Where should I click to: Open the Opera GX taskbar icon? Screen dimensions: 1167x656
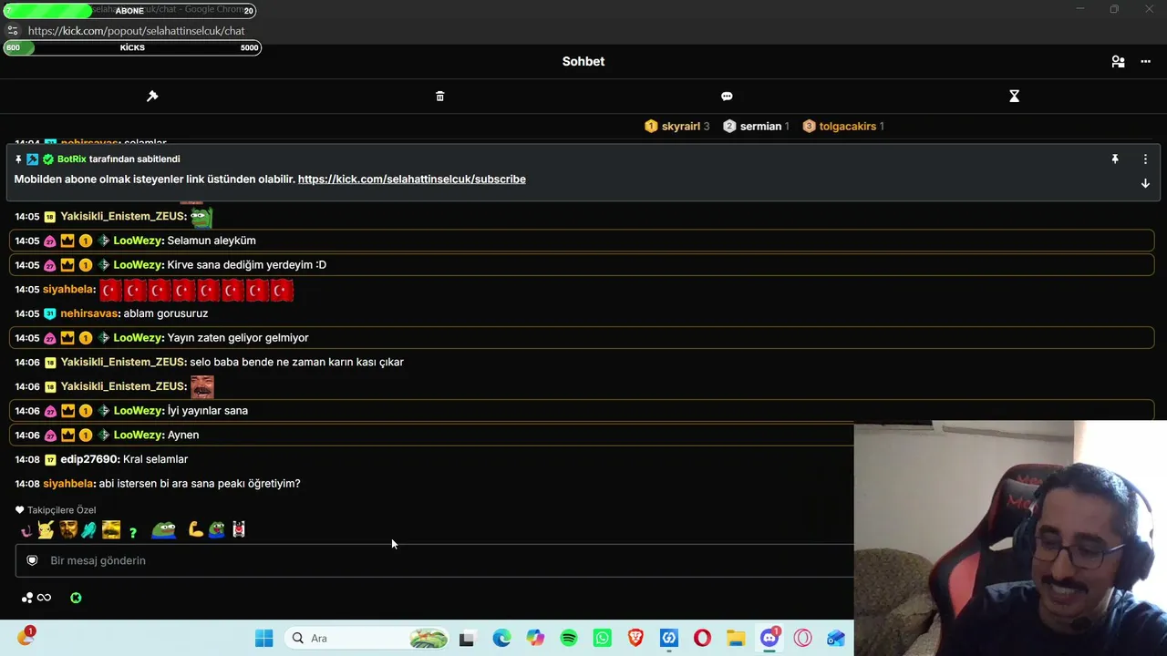[802, 639]
